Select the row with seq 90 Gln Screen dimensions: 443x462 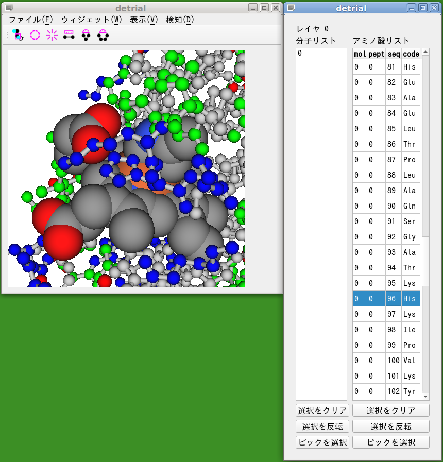click(x=386, y=206)
